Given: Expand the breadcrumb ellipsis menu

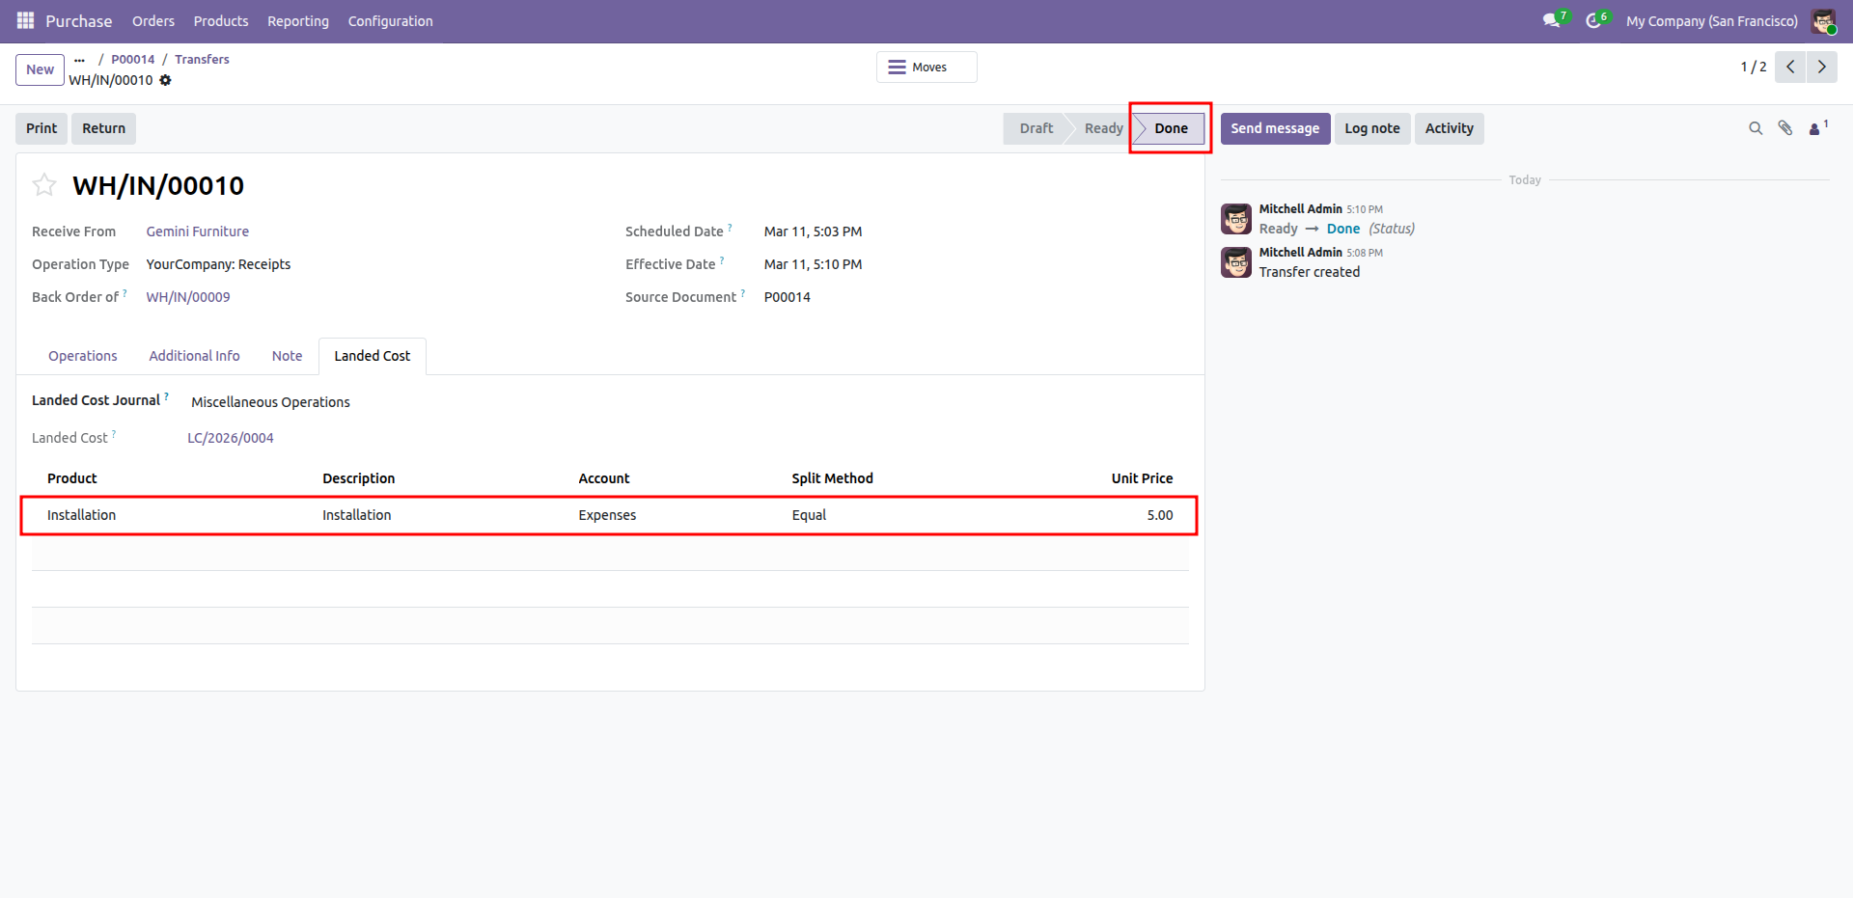Looking at the screenshot, I should (79, 60).
